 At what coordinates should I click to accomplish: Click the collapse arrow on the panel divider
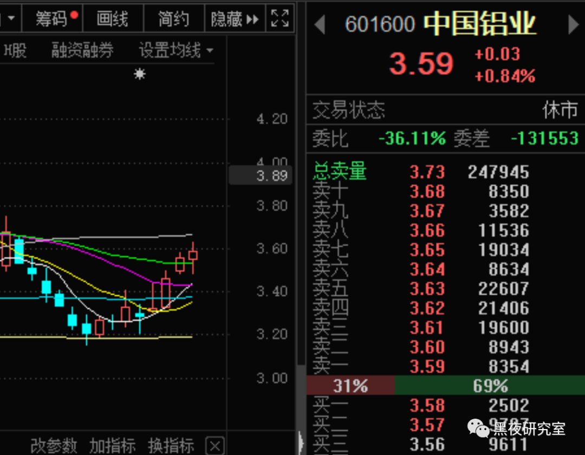(301, 443)
